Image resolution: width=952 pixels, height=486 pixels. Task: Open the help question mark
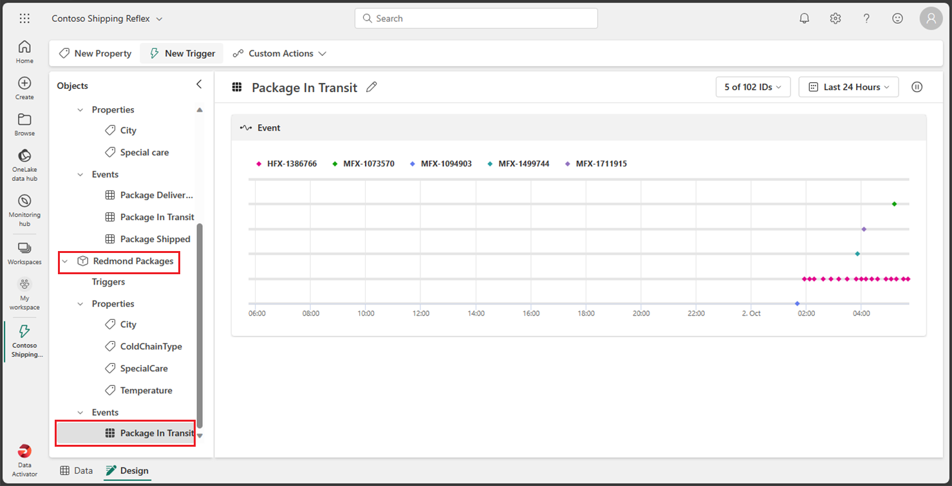866,19
